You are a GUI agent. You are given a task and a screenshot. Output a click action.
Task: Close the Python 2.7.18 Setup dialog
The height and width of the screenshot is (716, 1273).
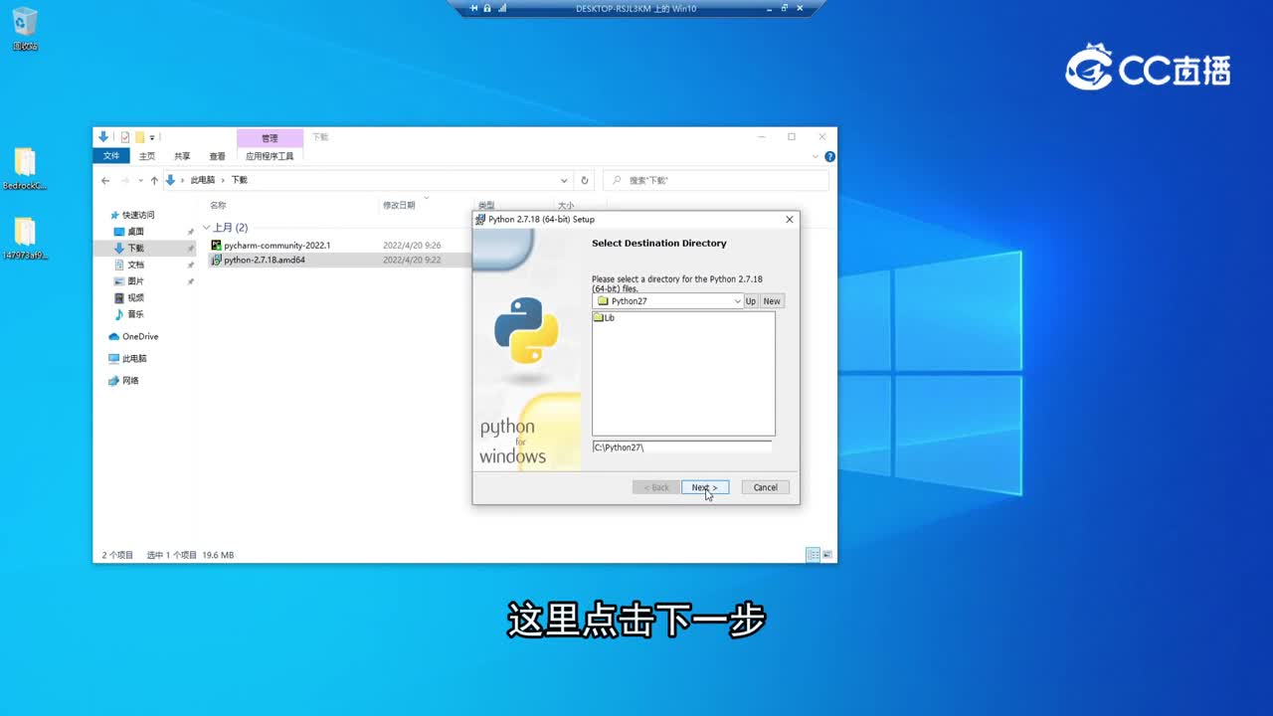[790, 219]
